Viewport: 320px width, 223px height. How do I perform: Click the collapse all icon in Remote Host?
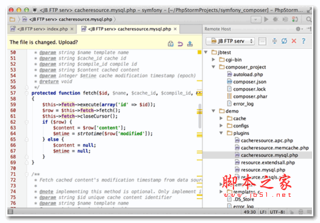tap(274, 41)
